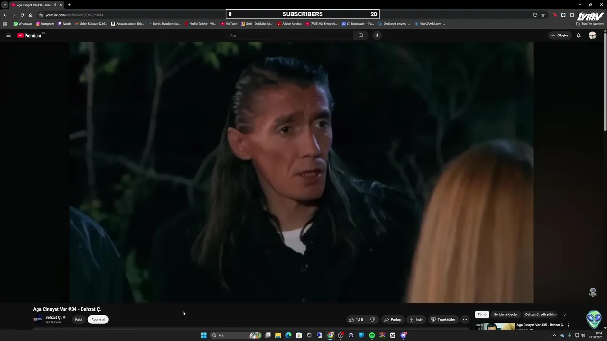Open the notifications bell
607x341 pixels.
pos(579,36)
